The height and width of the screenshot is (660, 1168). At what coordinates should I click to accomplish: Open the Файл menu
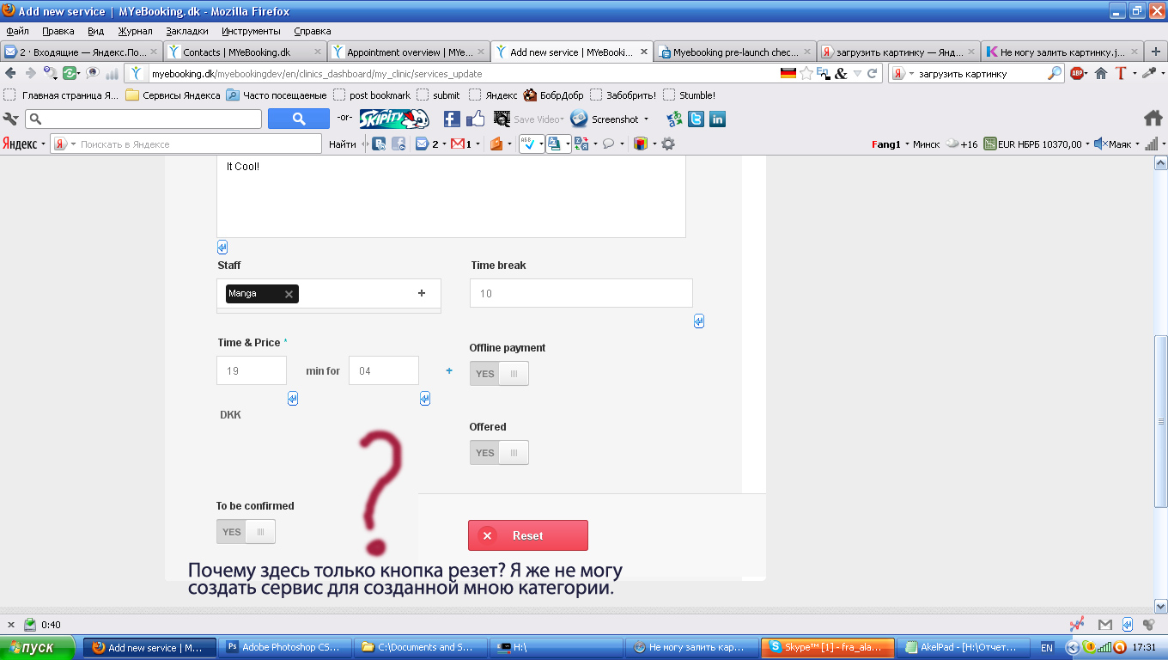[x=17, y=31]
